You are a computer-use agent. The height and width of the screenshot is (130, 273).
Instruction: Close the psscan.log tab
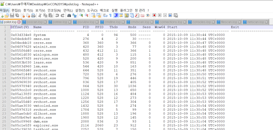tap(45, 22)
